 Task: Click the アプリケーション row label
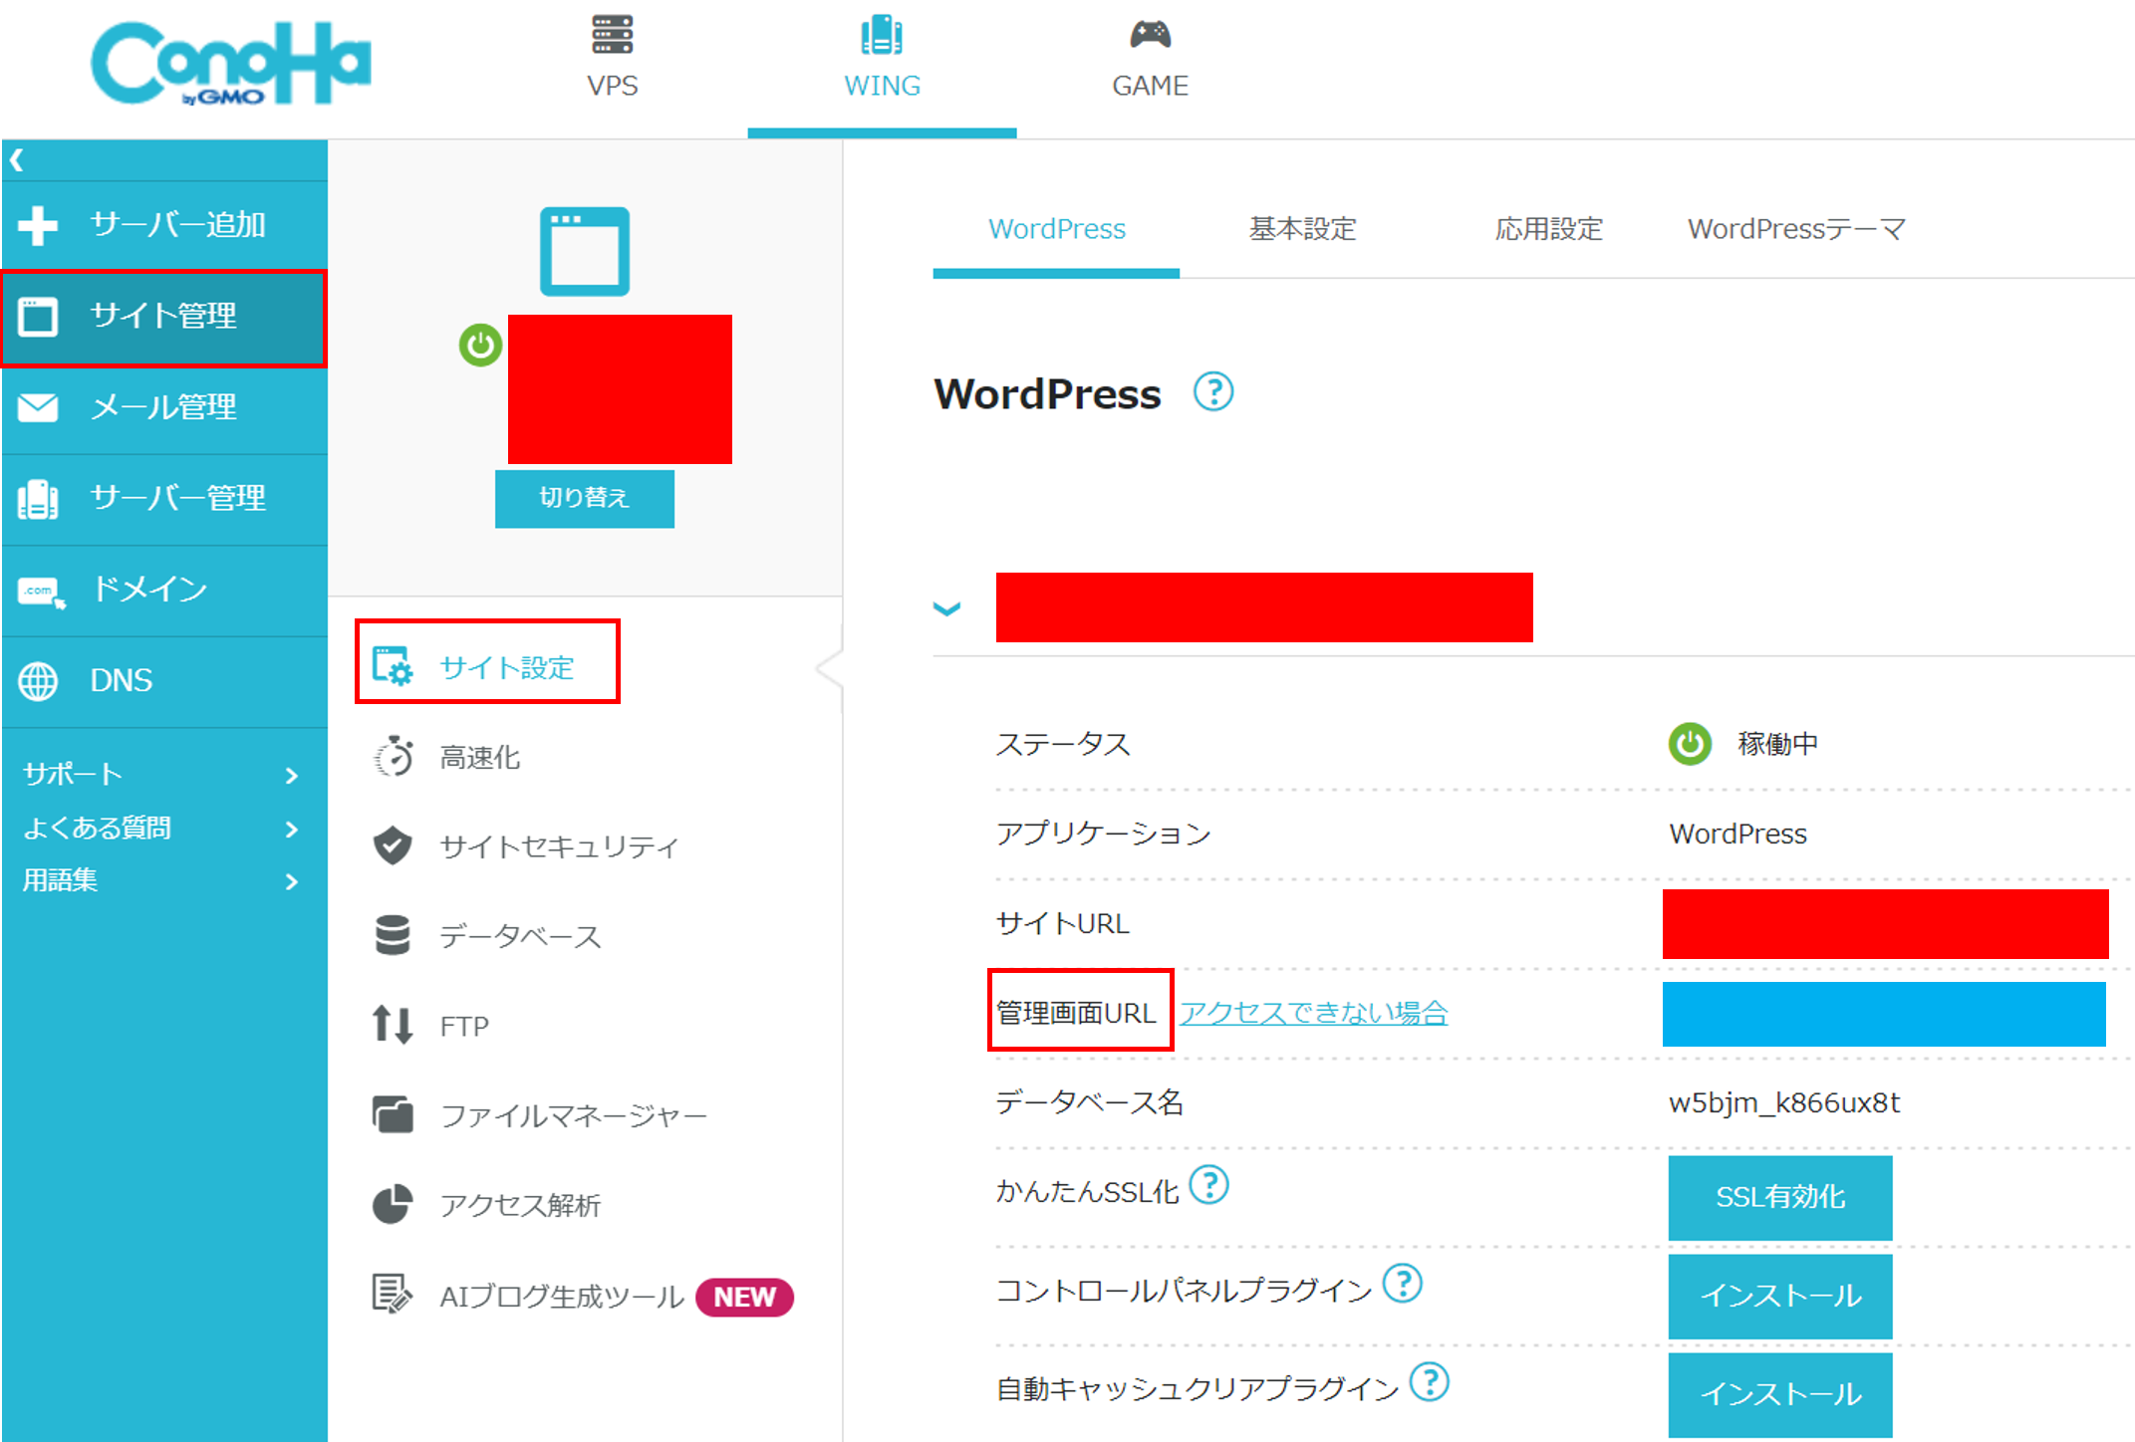point(1103,834)
